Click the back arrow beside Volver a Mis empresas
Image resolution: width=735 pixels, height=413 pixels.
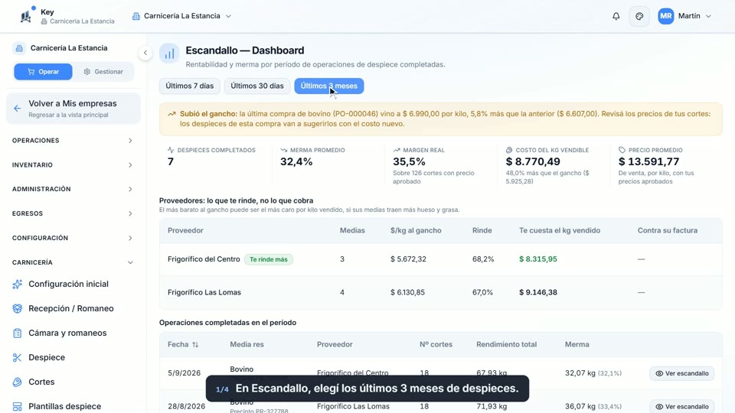18,108
